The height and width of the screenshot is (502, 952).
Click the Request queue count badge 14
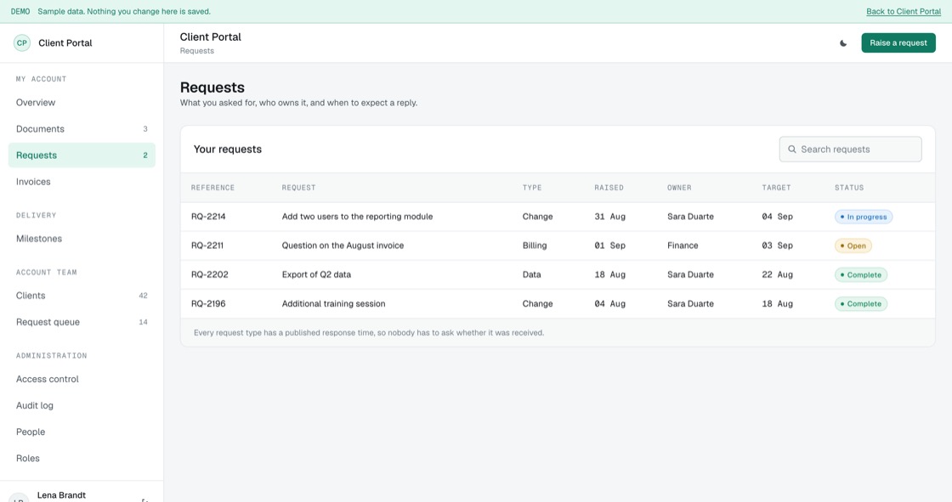click(144, 322)
